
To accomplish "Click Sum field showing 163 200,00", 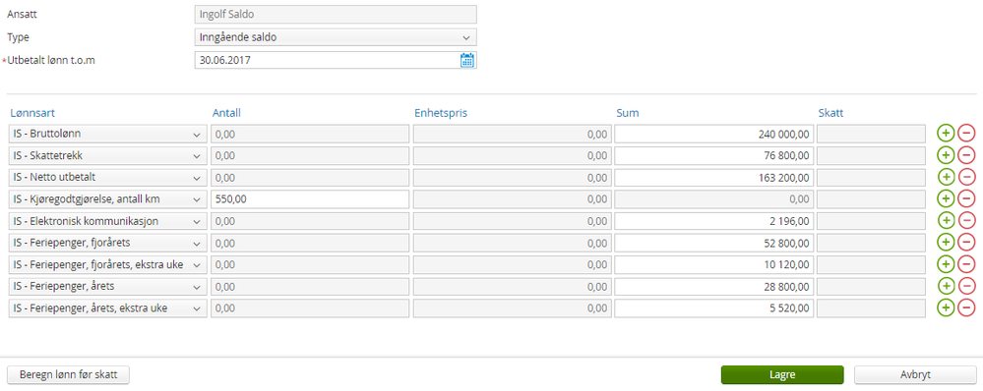I will point(713,177).
